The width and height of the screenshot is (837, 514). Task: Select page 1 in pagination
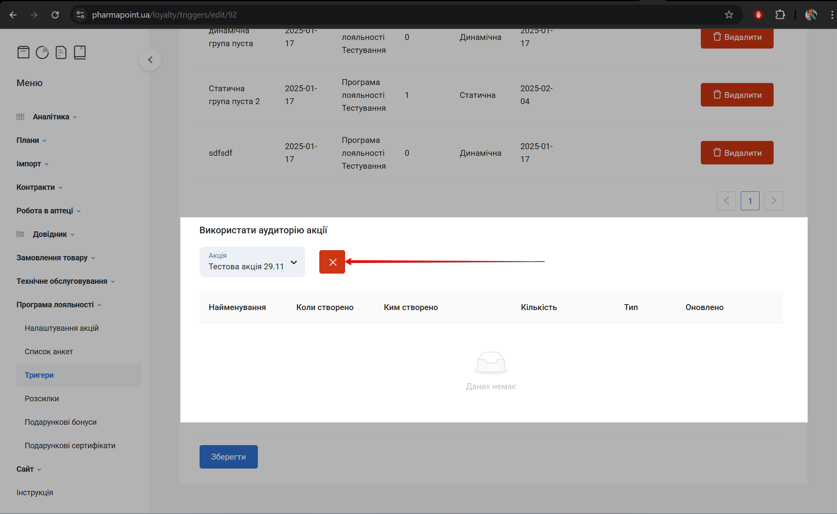(x=750, y=201)
